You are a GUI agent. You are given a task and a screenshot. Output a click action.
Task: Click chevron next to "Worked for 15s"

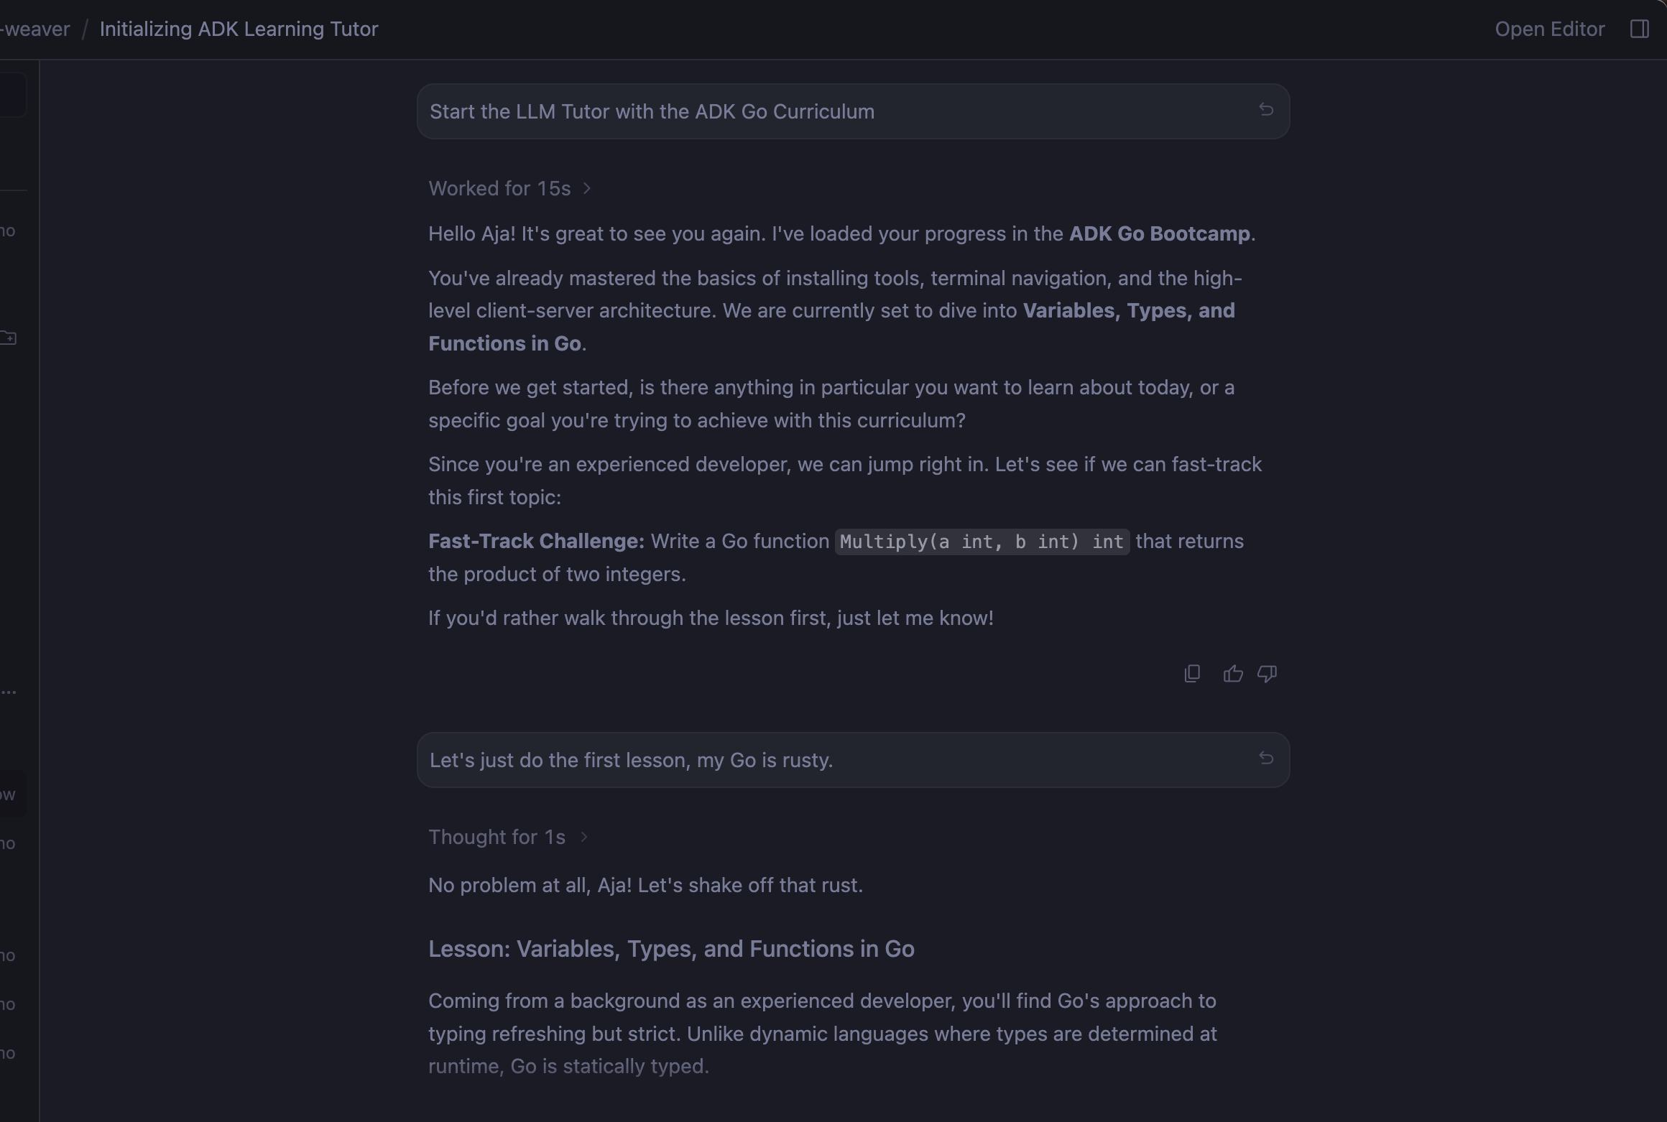coord(587,188)
